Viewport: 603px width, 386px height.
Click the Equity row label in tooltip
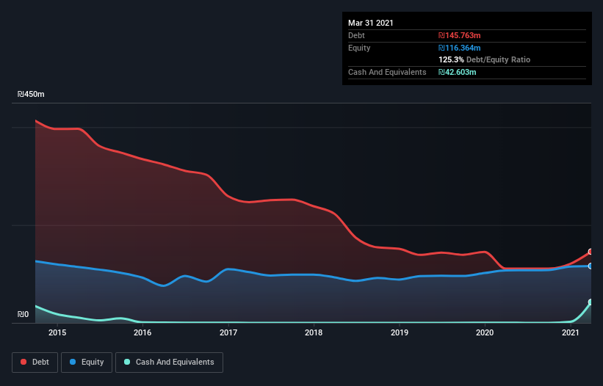coord(359,48)
